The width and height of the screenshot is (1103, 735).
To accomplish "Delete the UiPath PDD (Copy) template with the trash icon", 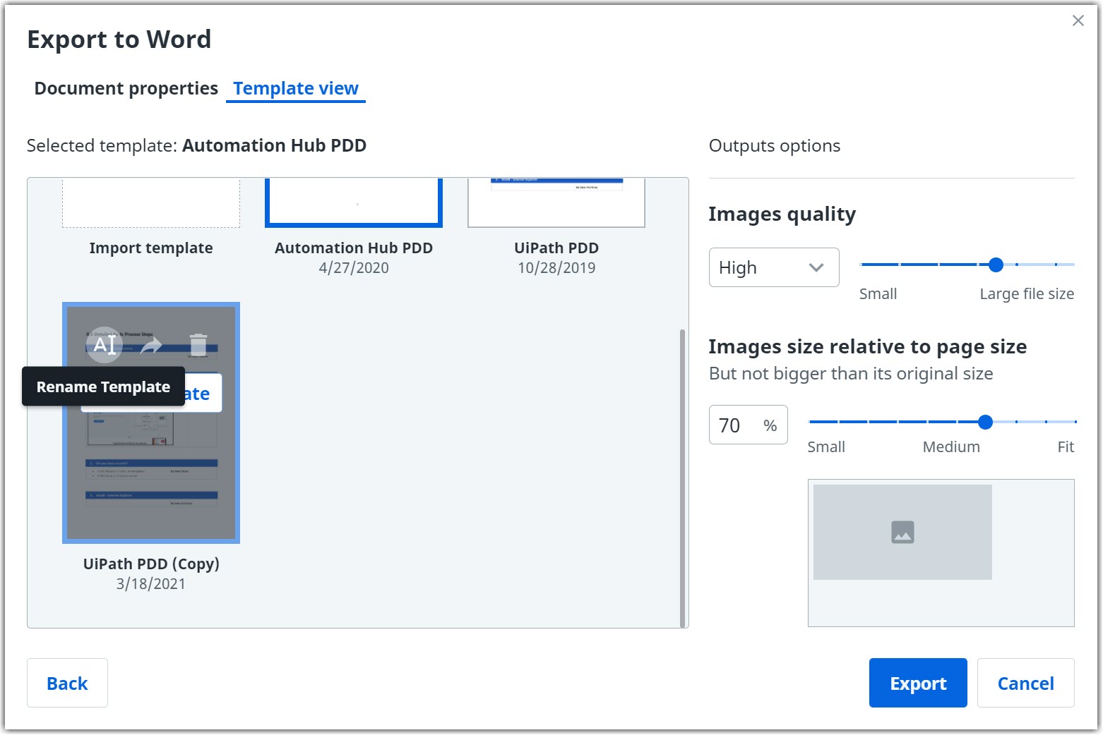I will pyautogui.click(x=198, y=345).
